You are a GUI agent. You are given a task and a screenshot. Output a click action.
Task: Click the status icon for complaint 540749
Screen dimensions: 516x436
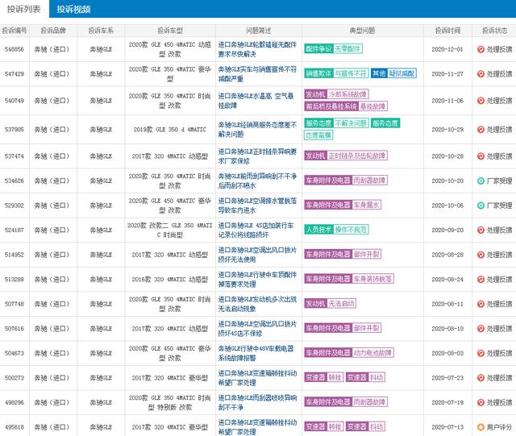tap(481, 101)
